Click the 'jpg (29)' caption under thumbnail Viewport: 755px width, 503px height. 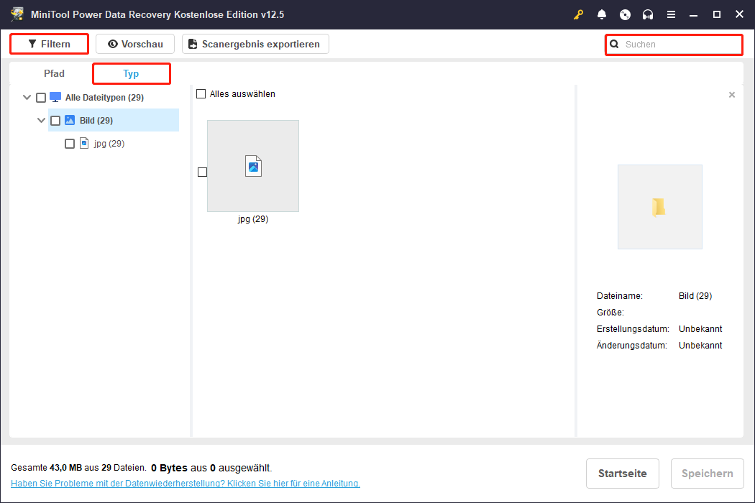[x=253, y=219]
